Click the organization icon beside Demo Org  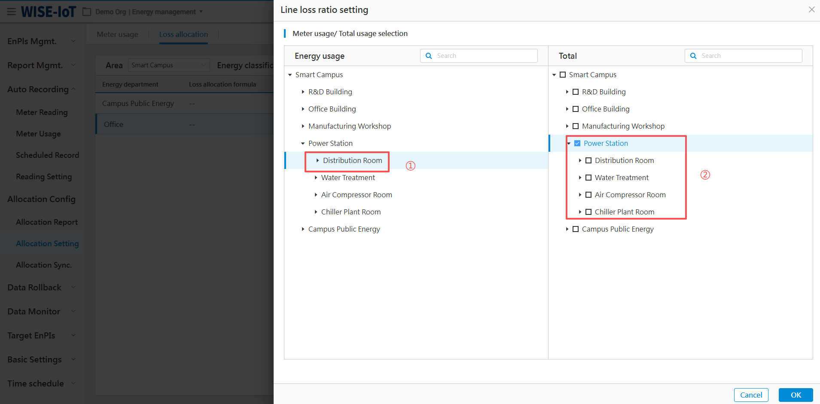[x=87, y=12]
